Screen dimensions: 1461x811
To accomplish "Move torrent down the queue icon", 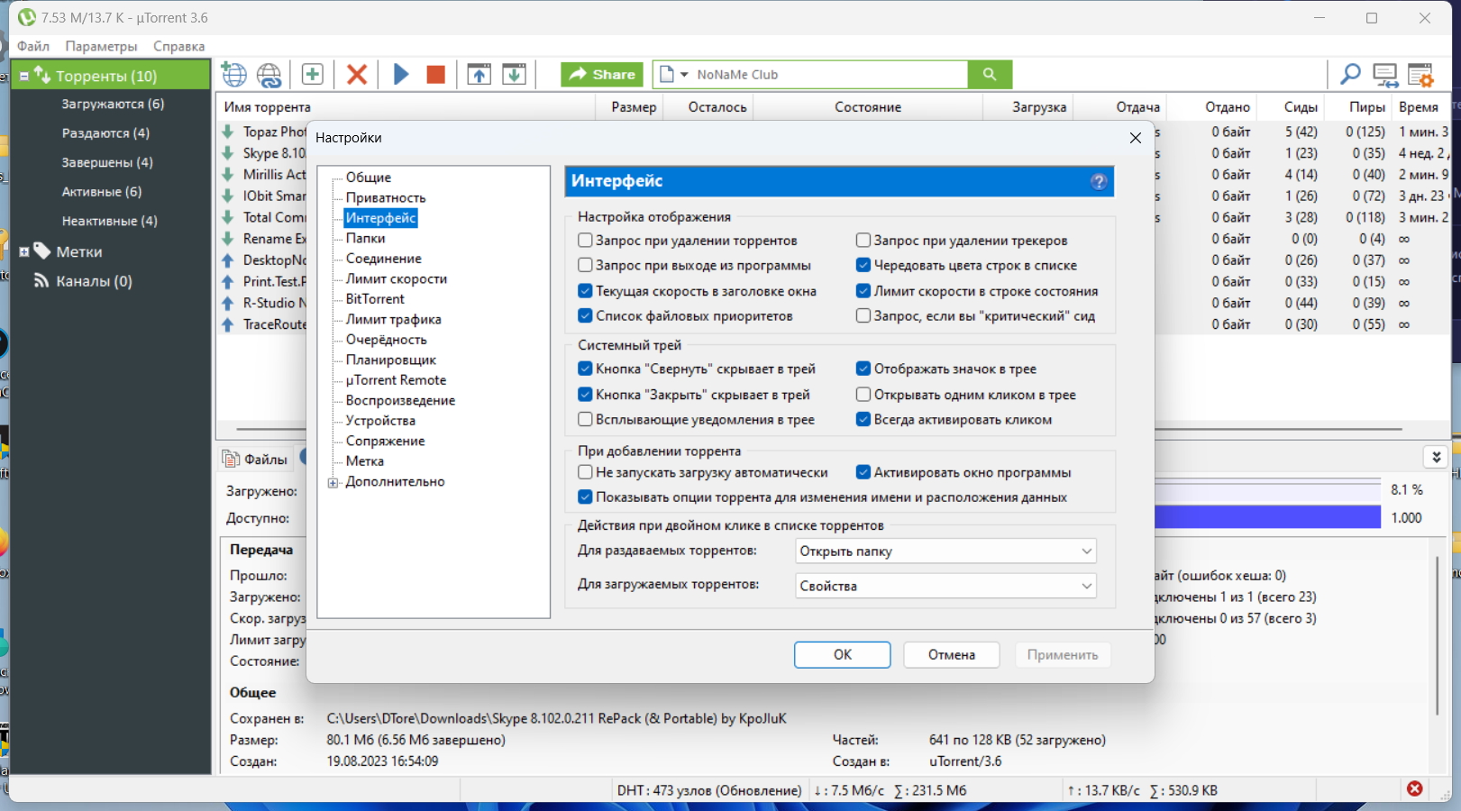I will point(514,75).
